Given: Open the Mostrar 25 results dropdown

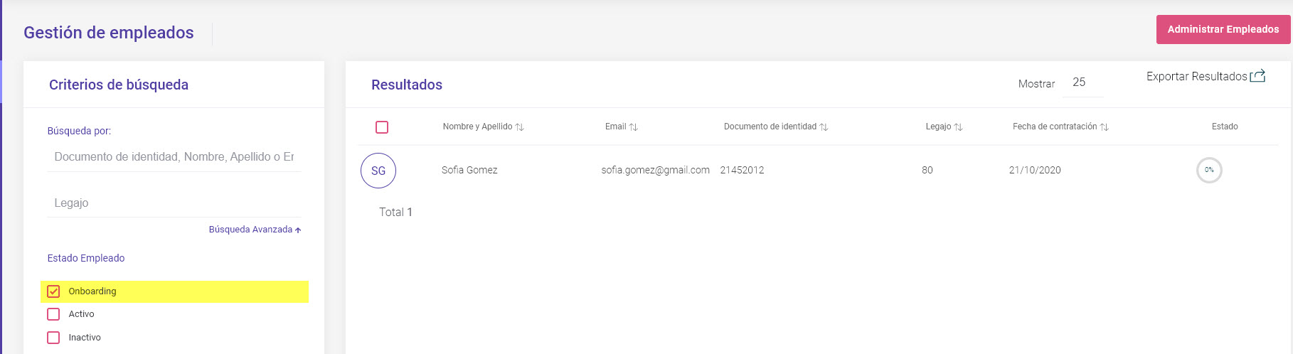Looking at the screenshot, I should 1082,82.
